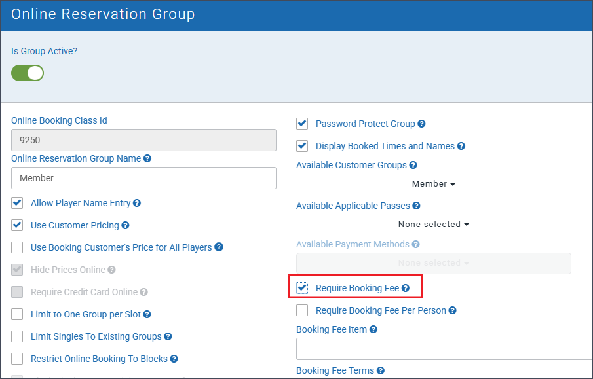Click the Online Reservation Group heading
Screen dimensions: 593x379
103,14
